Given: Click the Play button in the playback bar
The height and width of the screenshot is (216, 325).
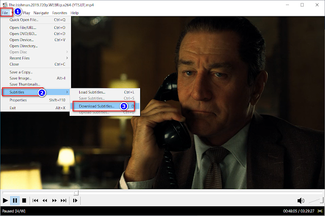Looking at the screenshot, I should click(x=6, y=200).
